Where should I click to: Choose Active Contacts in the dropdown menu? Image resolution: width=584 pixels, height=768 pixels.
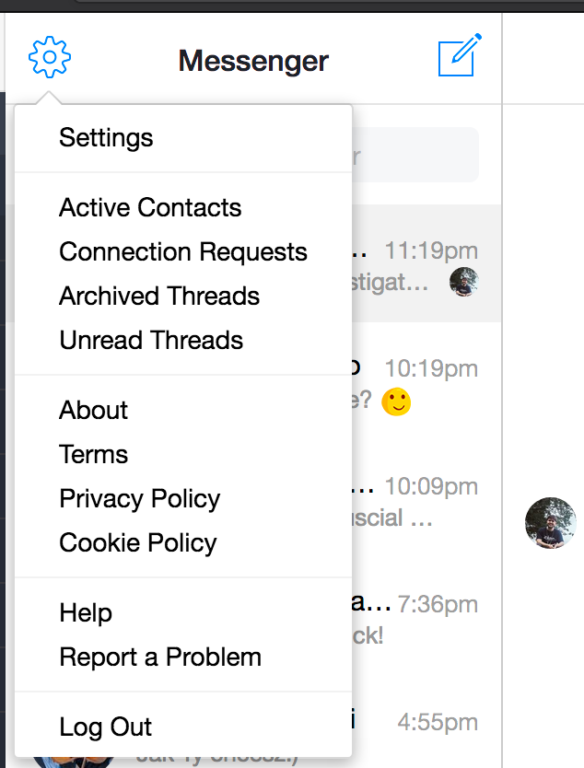click(x=149, y=208)
